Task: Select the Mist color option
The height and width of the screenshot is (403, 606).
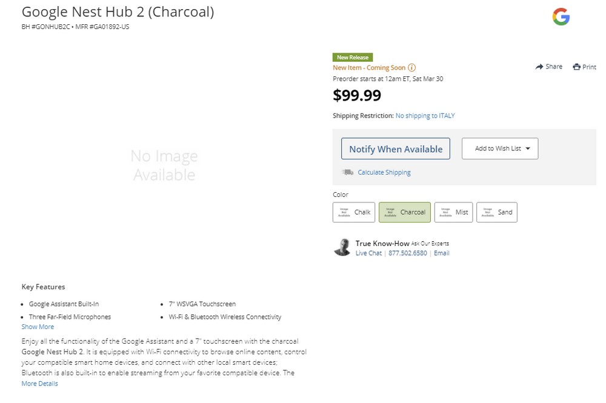Action: [x=453, y=212]
